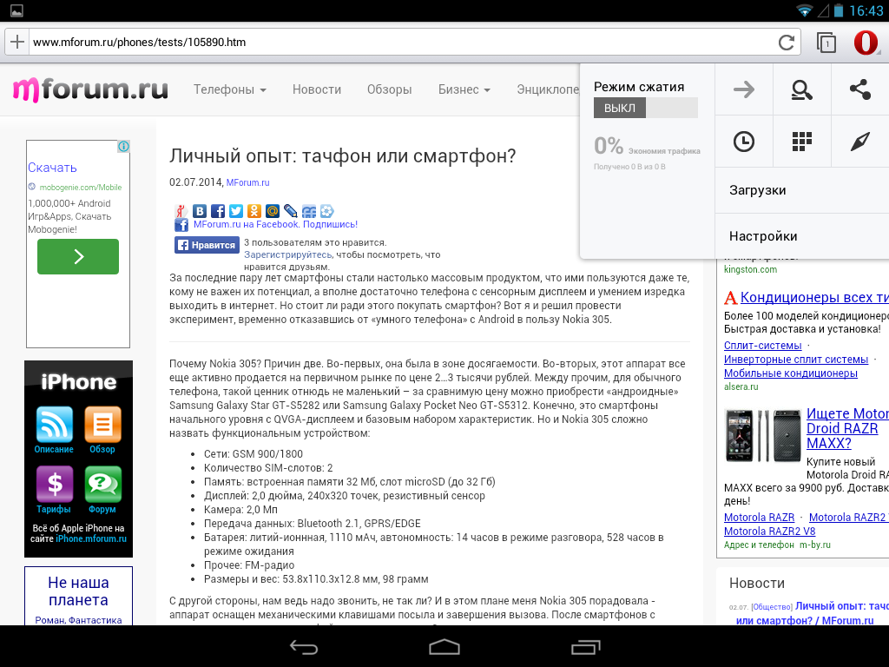Viewport: 889px width, 667px height.
Task: Tap the 0% Экономия трафика statistic
Action: (x=646, y=146)
